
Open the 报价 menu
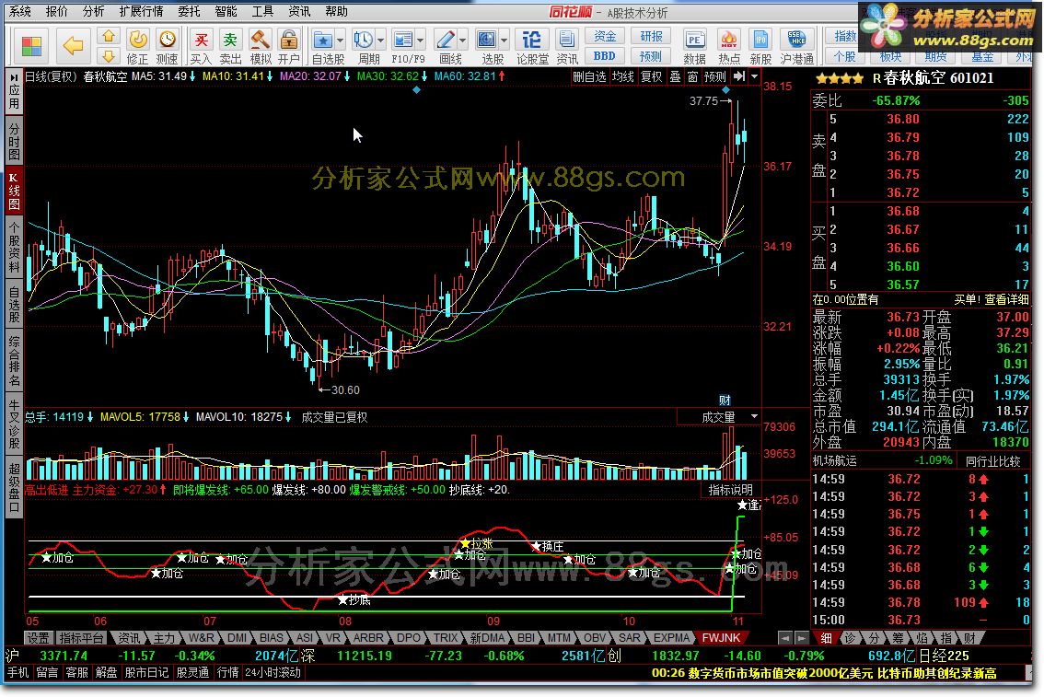(56, 11)
